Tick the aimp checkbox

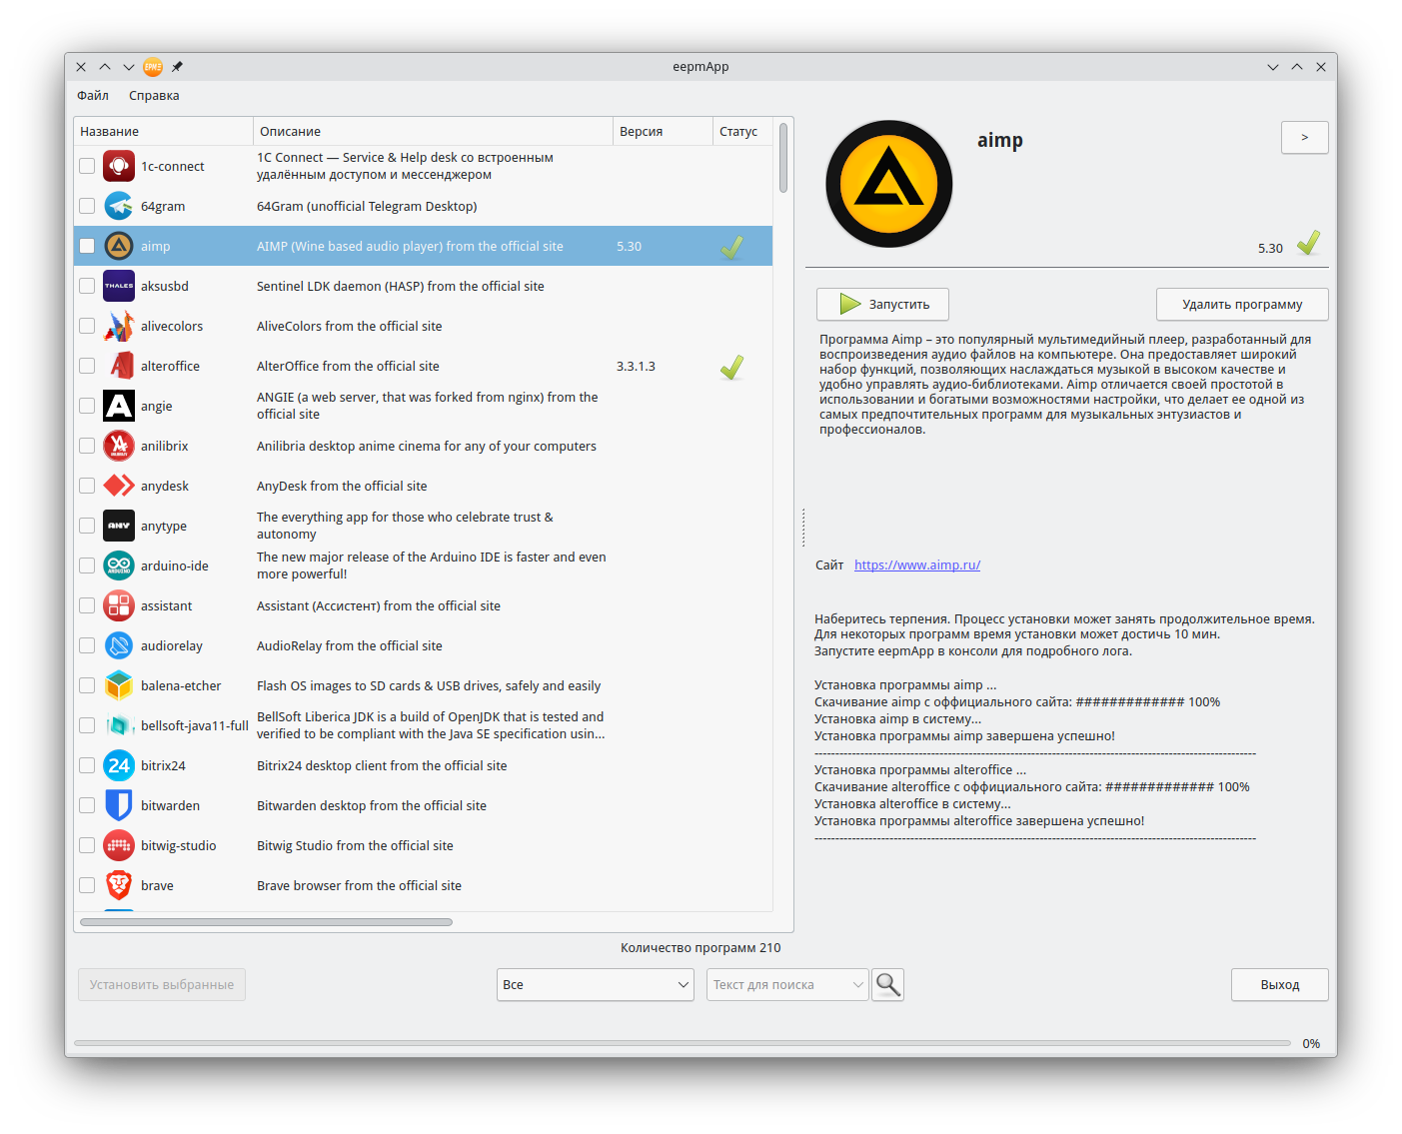[x=87, y=246]
